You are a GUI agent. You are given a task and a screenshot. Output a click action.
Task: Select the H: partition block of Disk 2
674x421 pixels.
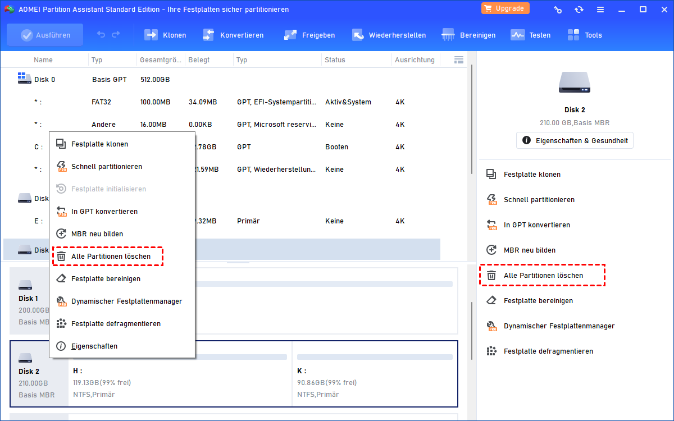tap(180, 374)
